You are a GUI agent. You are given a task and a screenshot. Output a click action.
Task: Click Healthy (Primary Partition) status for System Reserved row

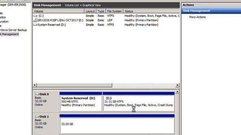coord(142,25)
